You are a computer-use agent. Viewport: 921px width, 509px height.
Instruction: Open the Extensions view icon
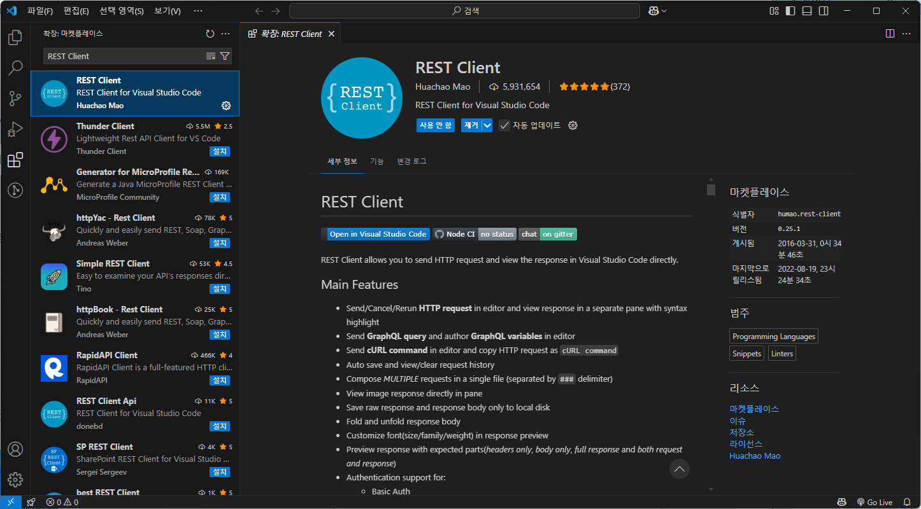pyautogui.click(x=15, y=160)
